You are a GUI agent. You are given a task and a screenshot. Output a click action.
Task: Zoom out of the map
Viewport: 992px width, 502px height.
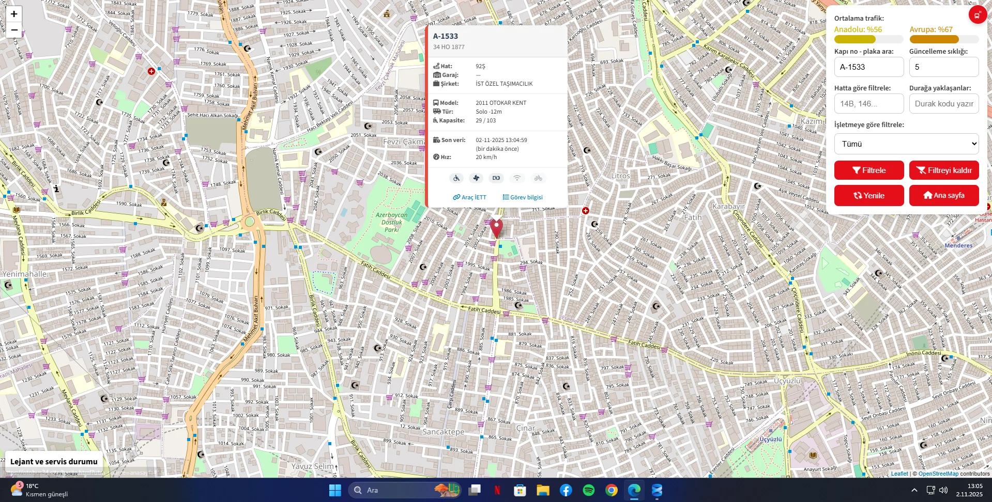click(x=14, y=30)
